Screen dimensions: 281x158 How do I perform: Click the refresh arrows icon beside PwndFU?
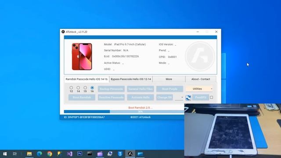point(188,97)
